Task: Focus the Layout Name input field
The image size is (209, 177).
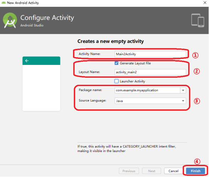Action: coord(150,72)
